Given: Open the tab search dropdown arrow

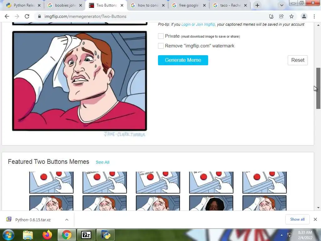Looking at the screenshot, I should pos(282,5).
